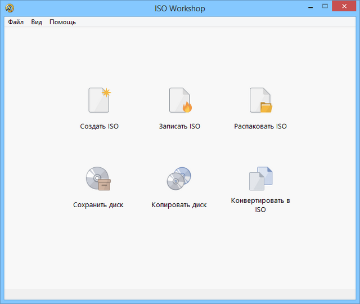The image size is (360, 304).
Task: Select the "Записать ISO" text label
Action: 179,127
